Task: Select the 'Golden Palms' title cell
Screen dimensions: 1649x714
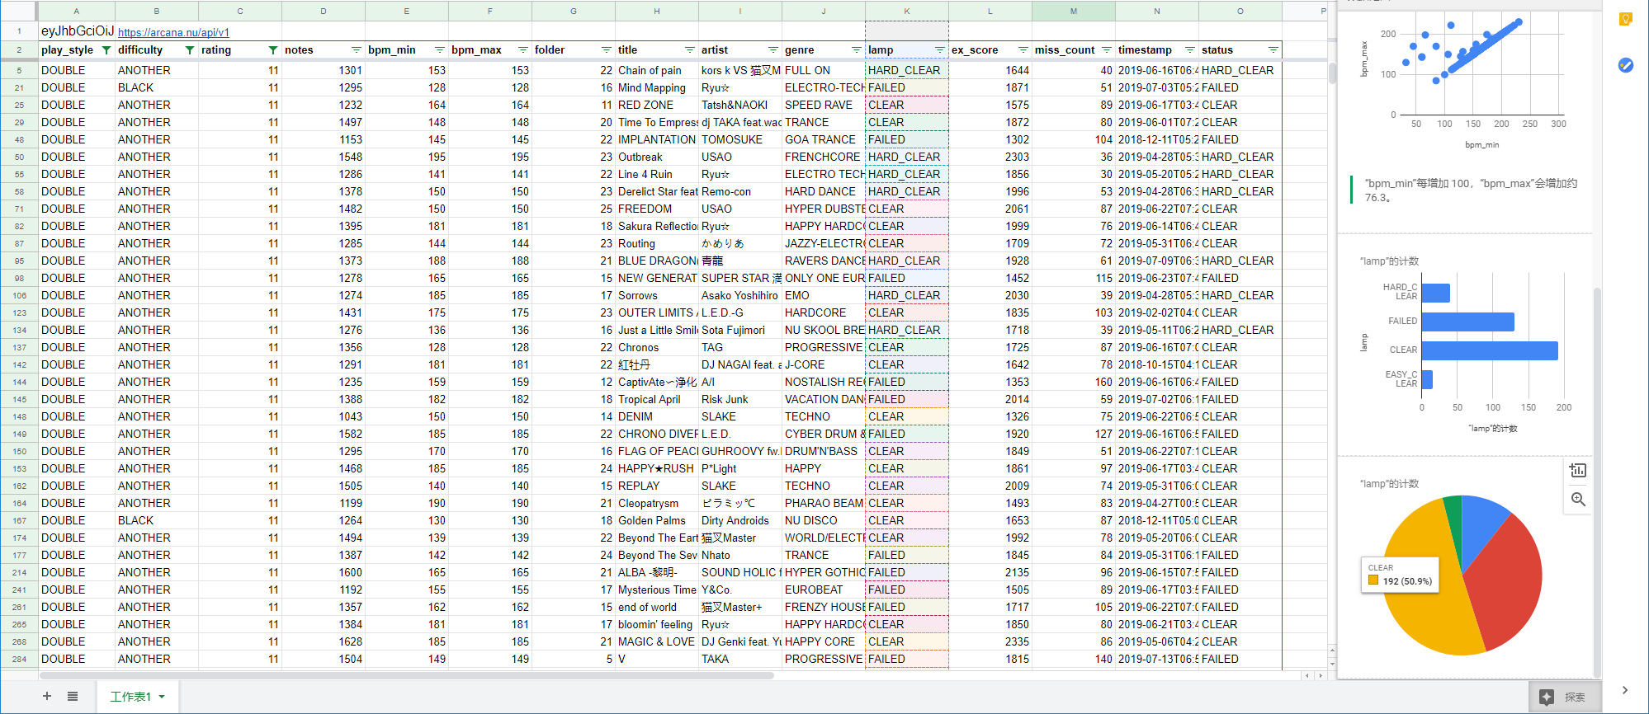Action: (656, 520)
